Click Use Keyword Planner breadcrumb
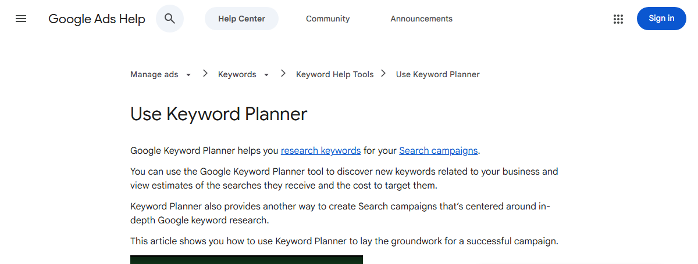698x264 pixels. click(438, 74)
